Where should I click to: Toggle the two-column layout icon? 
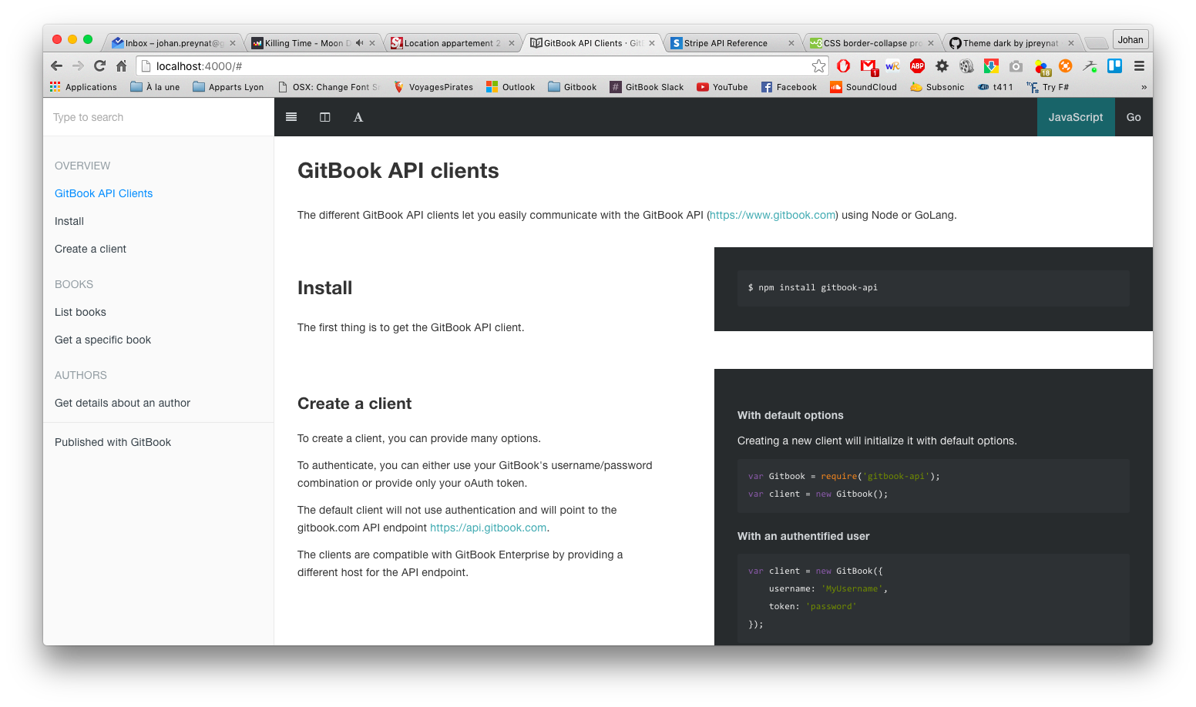point(325,117)
